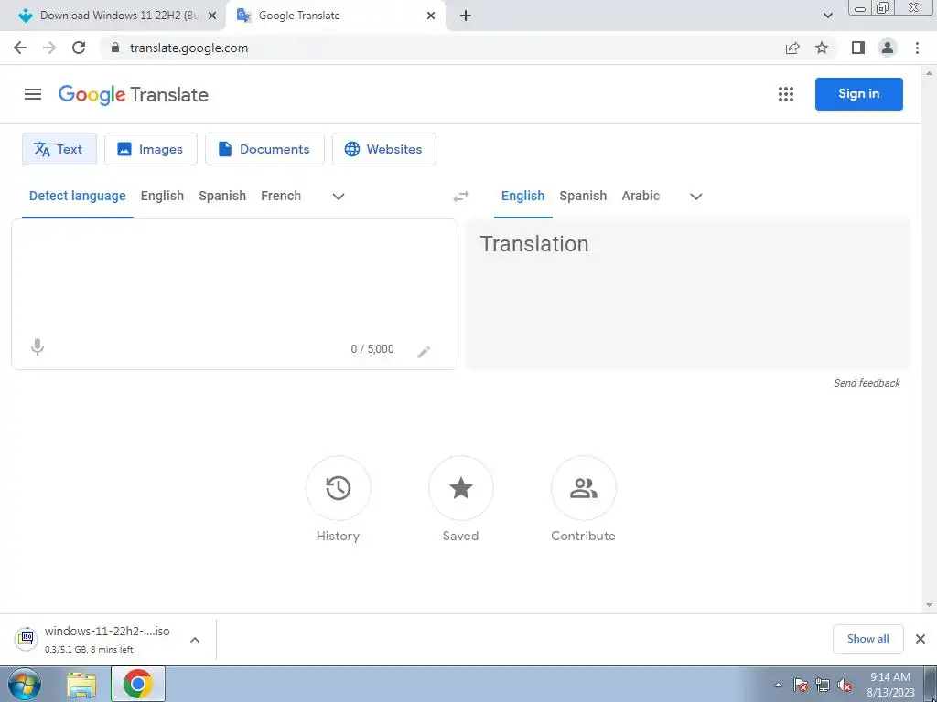Open the volume tray icon

pos(845,685)
